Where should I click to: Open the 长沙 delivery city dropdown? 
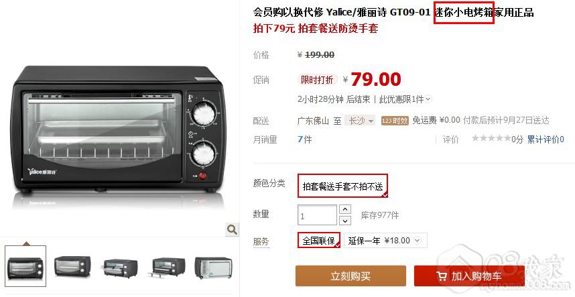coord(360,121)
